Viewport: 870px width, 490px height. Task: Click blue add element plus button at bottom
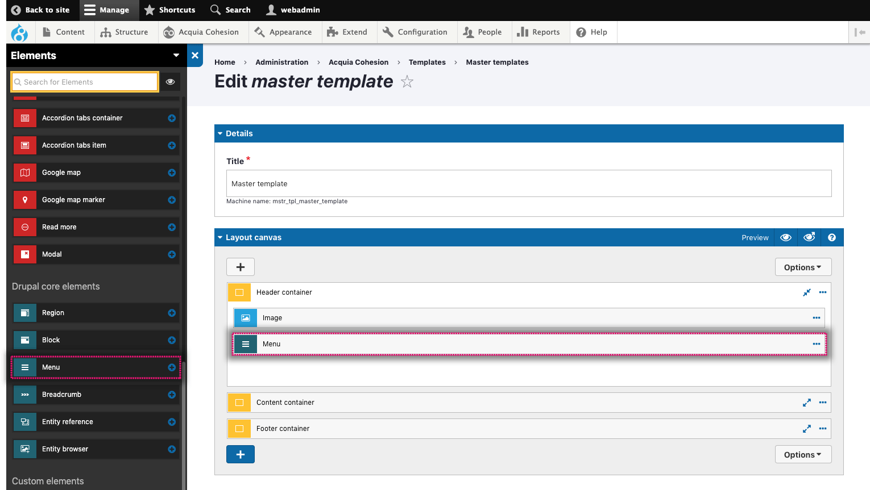coord(241,454)
